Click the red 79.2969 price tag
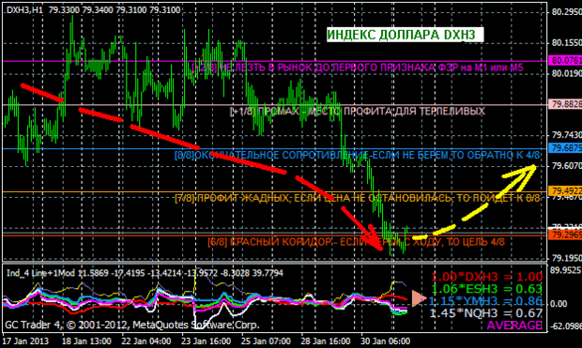582x348 pixels. tap(565, 235)
